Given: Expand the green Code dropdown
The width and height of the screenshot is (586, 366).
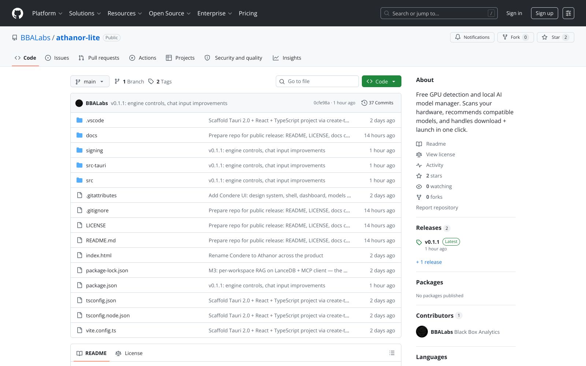Looking at the screenshot, I should coord(381,81).
